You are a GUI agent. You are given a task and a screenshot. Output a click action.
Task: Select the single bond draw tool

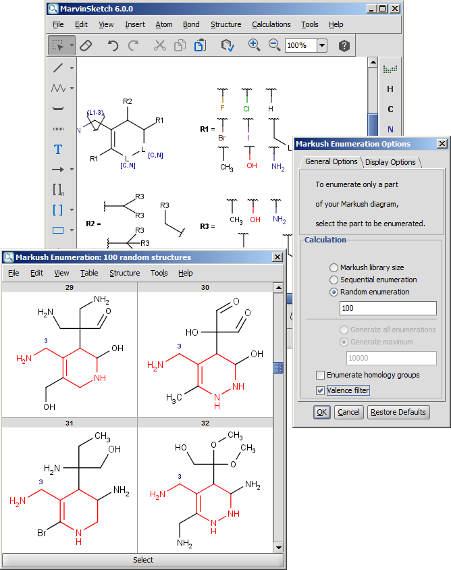point(58,68)
